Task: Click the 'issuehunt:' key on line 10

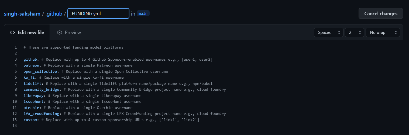Action: (35, 101)
